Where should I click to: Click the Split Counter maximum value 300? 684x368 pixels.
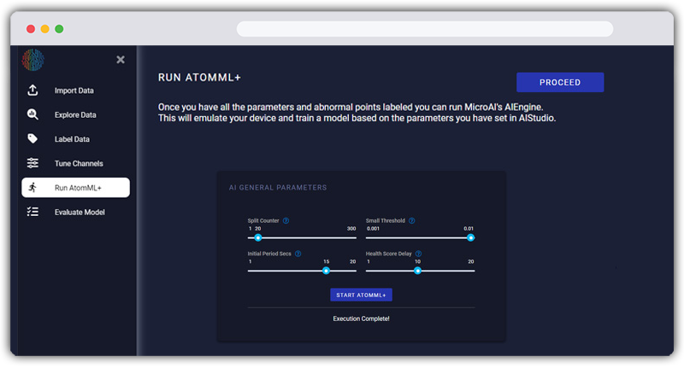tap(351, 229)
